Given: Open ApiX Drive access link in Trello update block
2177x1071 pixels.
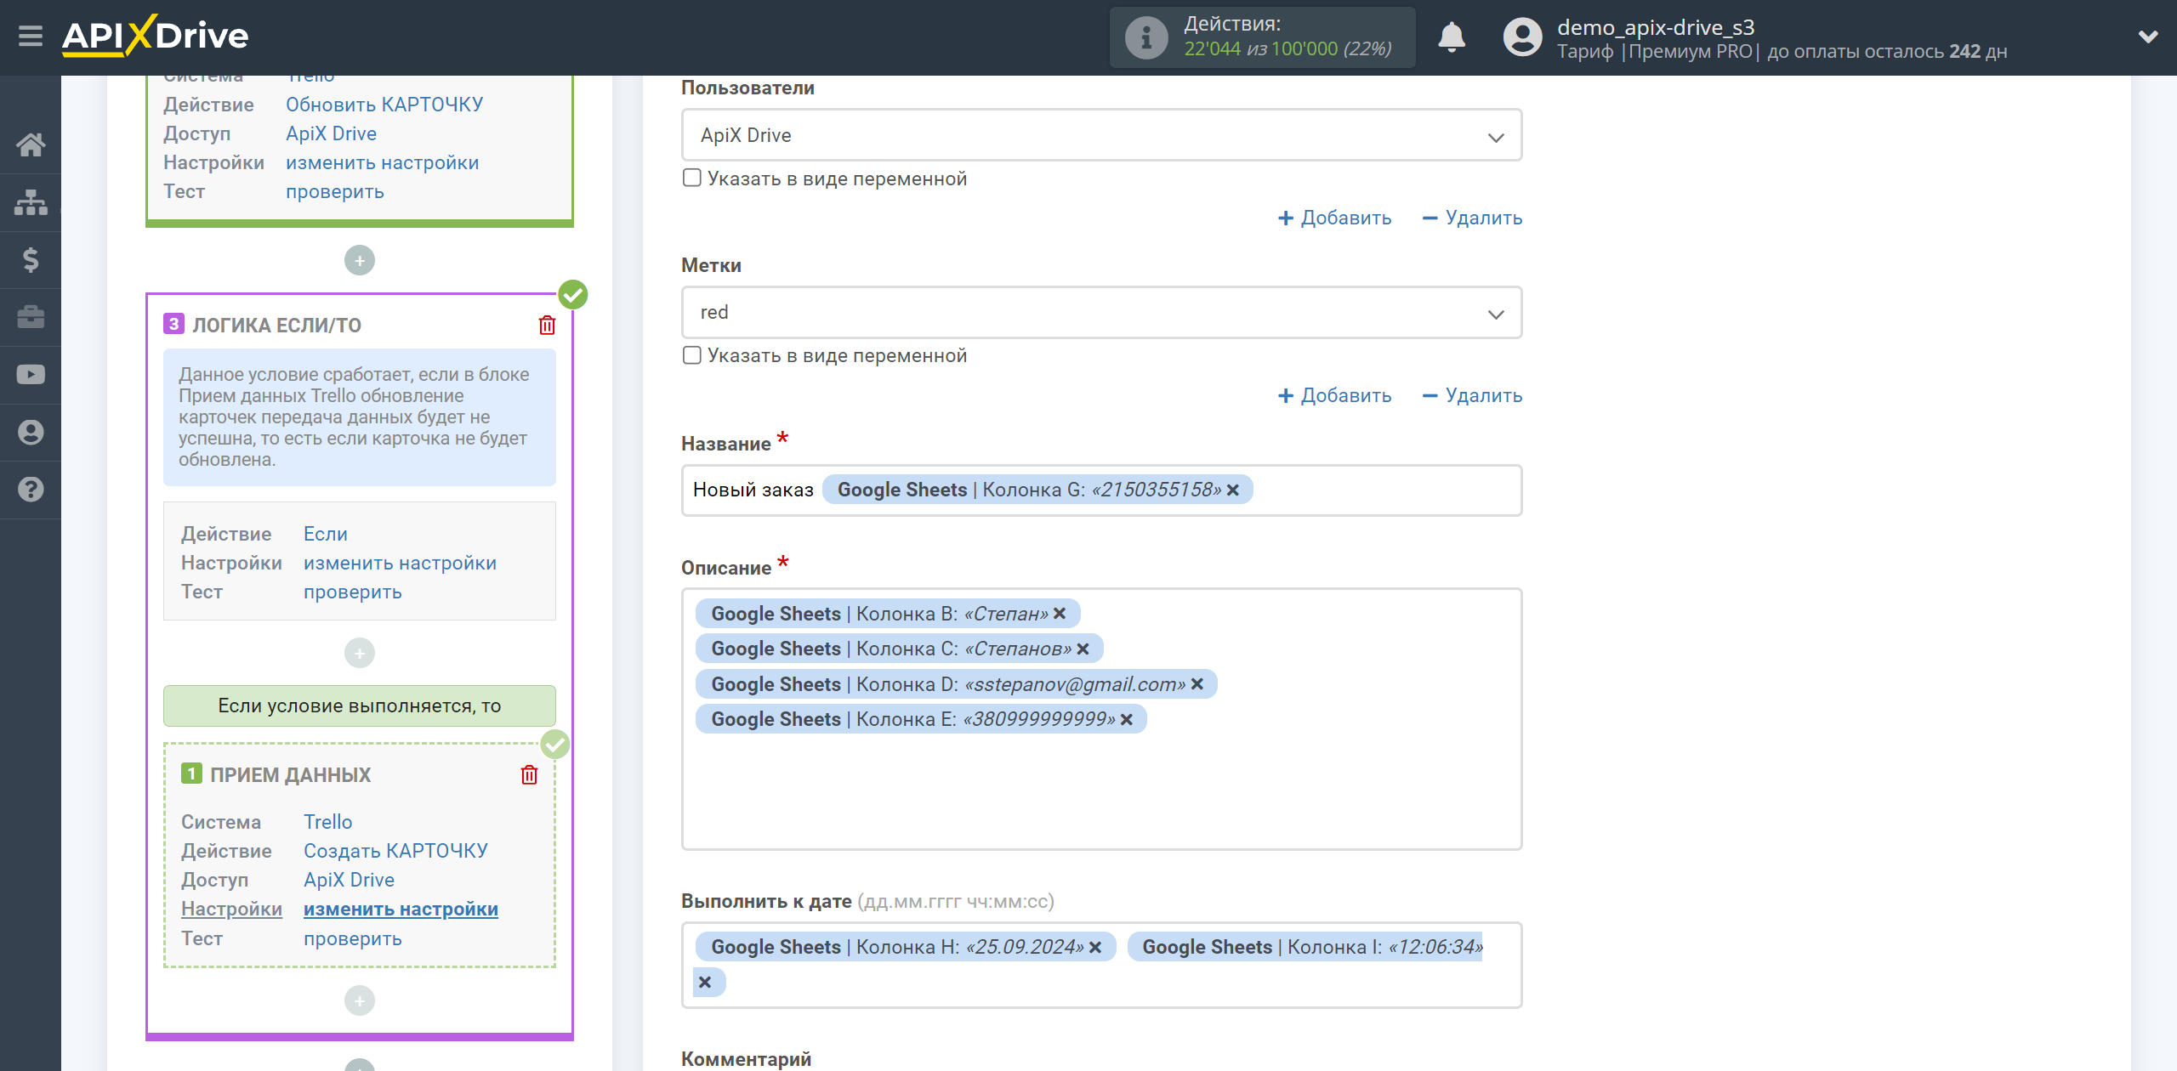Looking at the screenshot, I should [331, 133].
